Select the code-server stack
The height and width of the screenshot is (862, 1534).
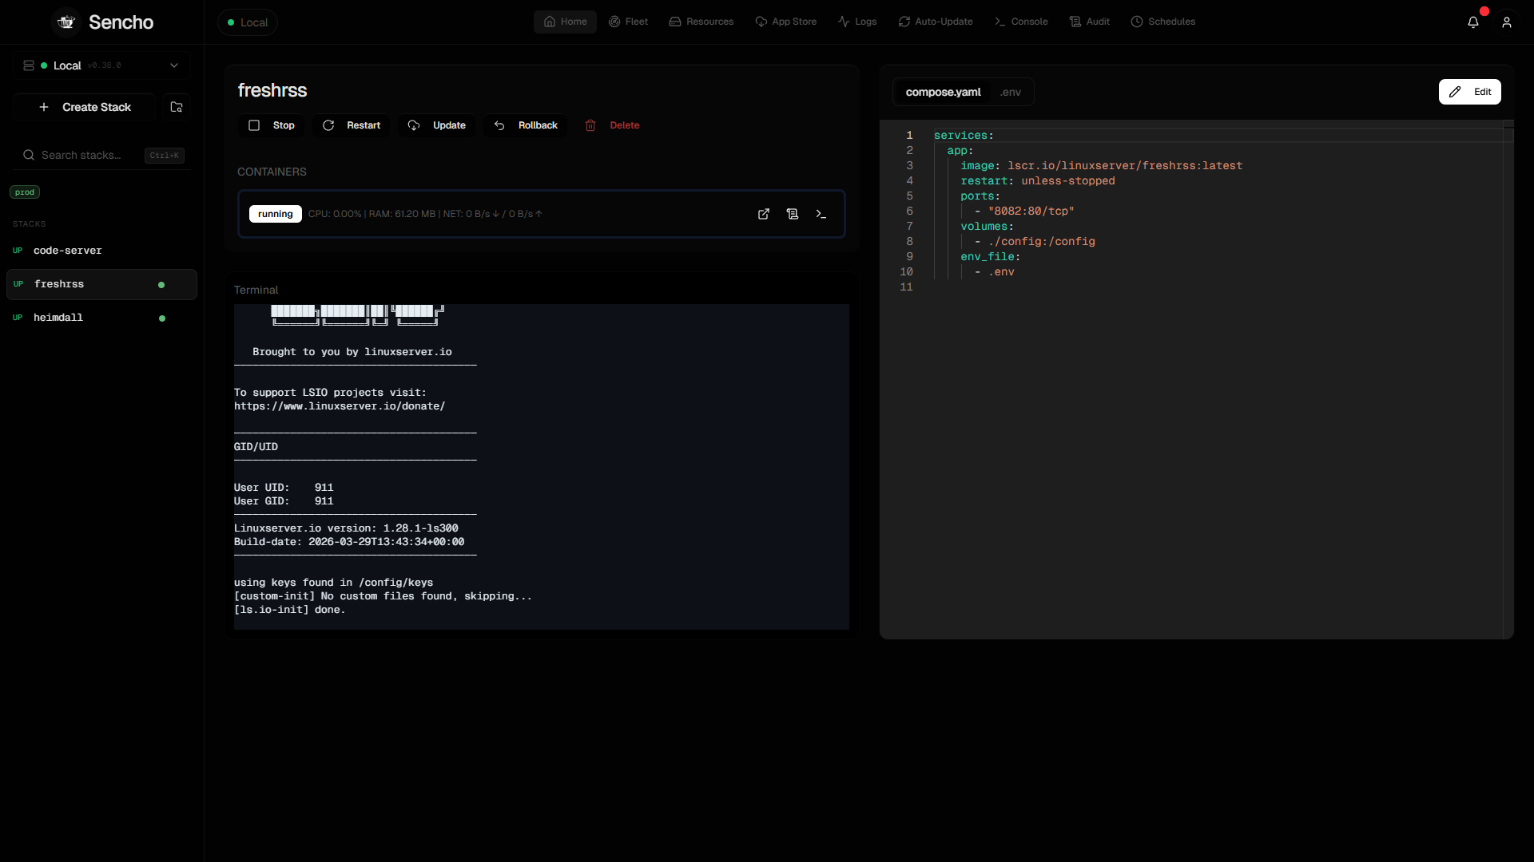pos(101,251)
